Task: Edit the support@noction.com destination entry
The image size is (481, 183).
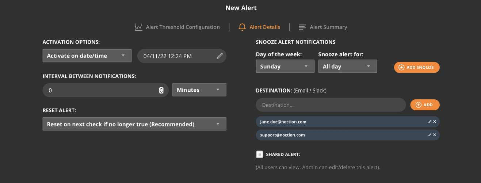Action: tap(430, 135)
